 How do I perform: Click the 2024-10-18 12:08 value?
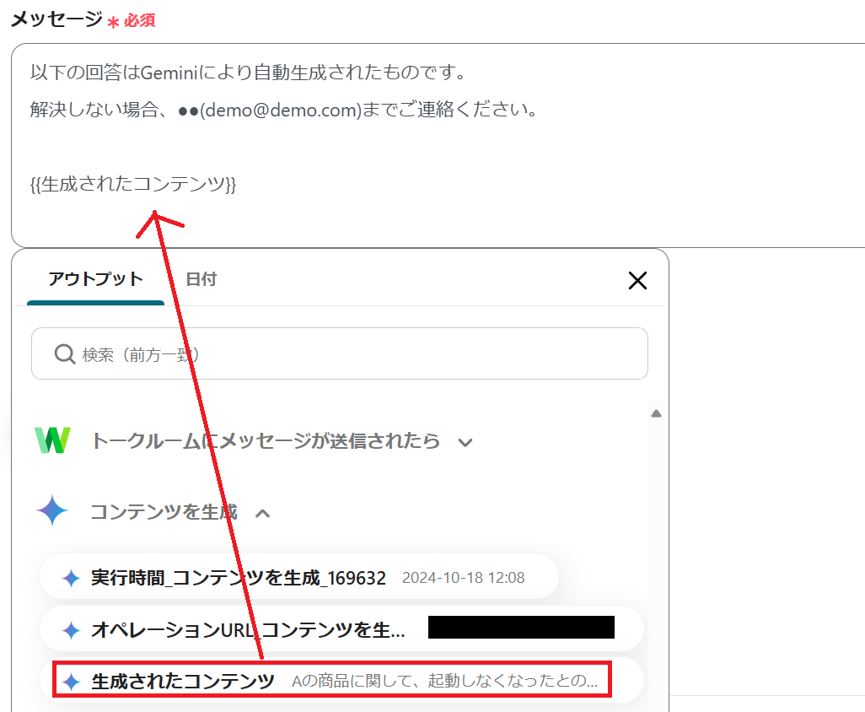point(464,578)
